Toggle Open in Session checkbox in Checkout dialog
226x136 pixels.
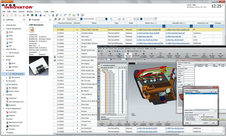tap(185, 117)
